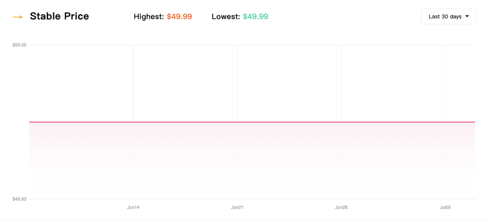Click the $49.93 y-axis label

[x=19, y=199]
